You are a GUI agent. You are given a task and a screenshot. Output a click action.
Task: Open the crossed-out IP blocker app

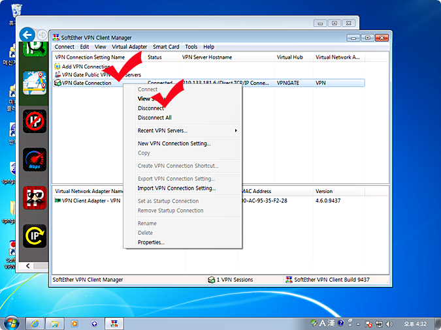(35, 121)
